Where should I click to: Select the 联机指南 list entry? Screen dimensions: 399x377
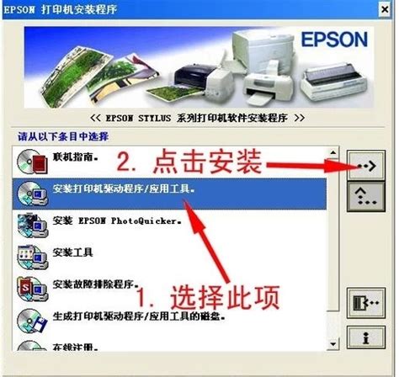(x=169, y=162)
